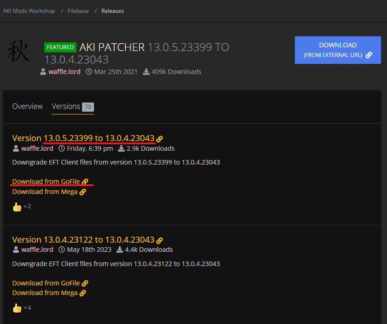Click link icon after Version 13.0.4.23122 title
The width and height of the screenshot is (387, 324).
[x=159, y=240]
